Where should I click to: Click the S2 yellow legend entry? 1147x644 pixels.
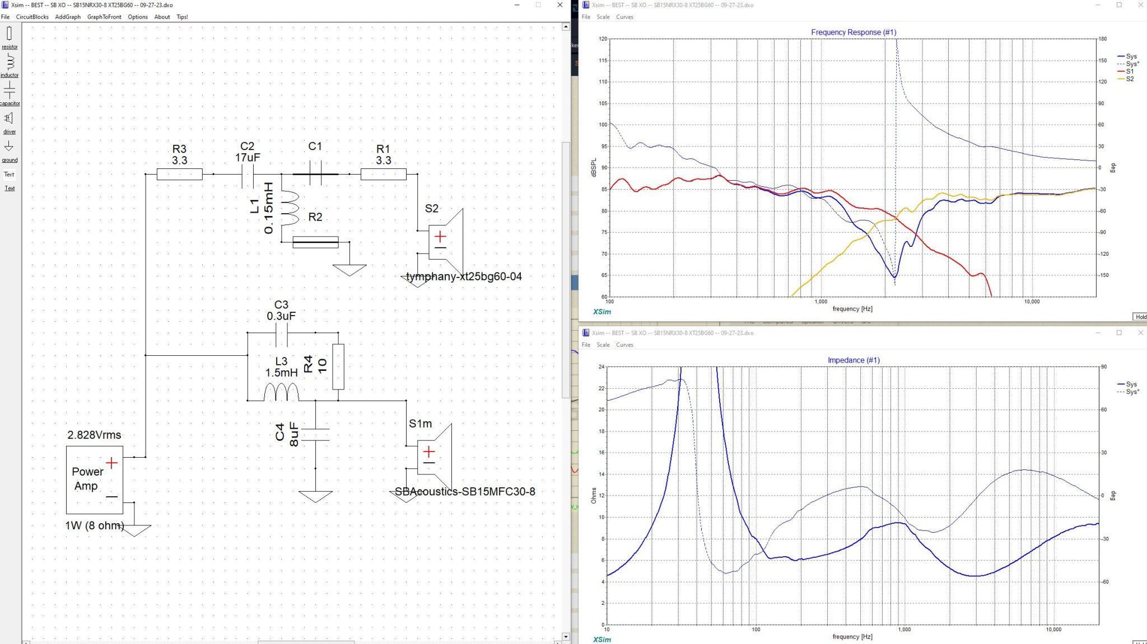[x=1126, y=79]
